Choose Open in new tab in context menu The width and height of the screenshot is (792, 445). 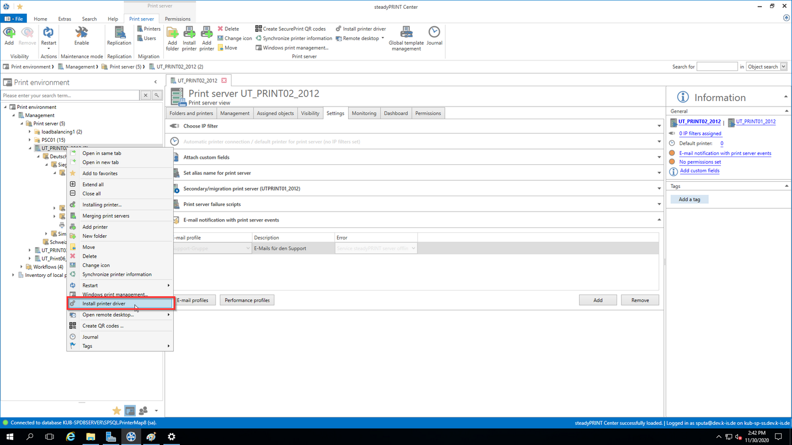(120, 163)
